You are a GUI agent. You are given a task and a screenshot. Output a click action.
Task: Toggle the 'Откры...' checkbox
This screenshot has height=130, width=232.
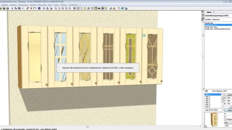pyautogui.click(x=225, y=119)
